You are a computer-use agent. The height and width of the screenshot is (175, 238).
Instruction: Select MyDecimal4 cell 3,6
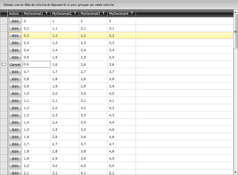click(x=121, y=65)
